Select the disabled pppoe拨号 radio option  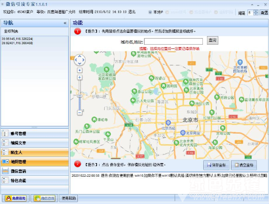pos(167,12)
